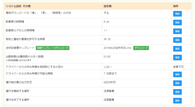Edit the 看板ダウンロード honorific setting
This screenshot has height=107, width=195.
click(x=177, y=14)
